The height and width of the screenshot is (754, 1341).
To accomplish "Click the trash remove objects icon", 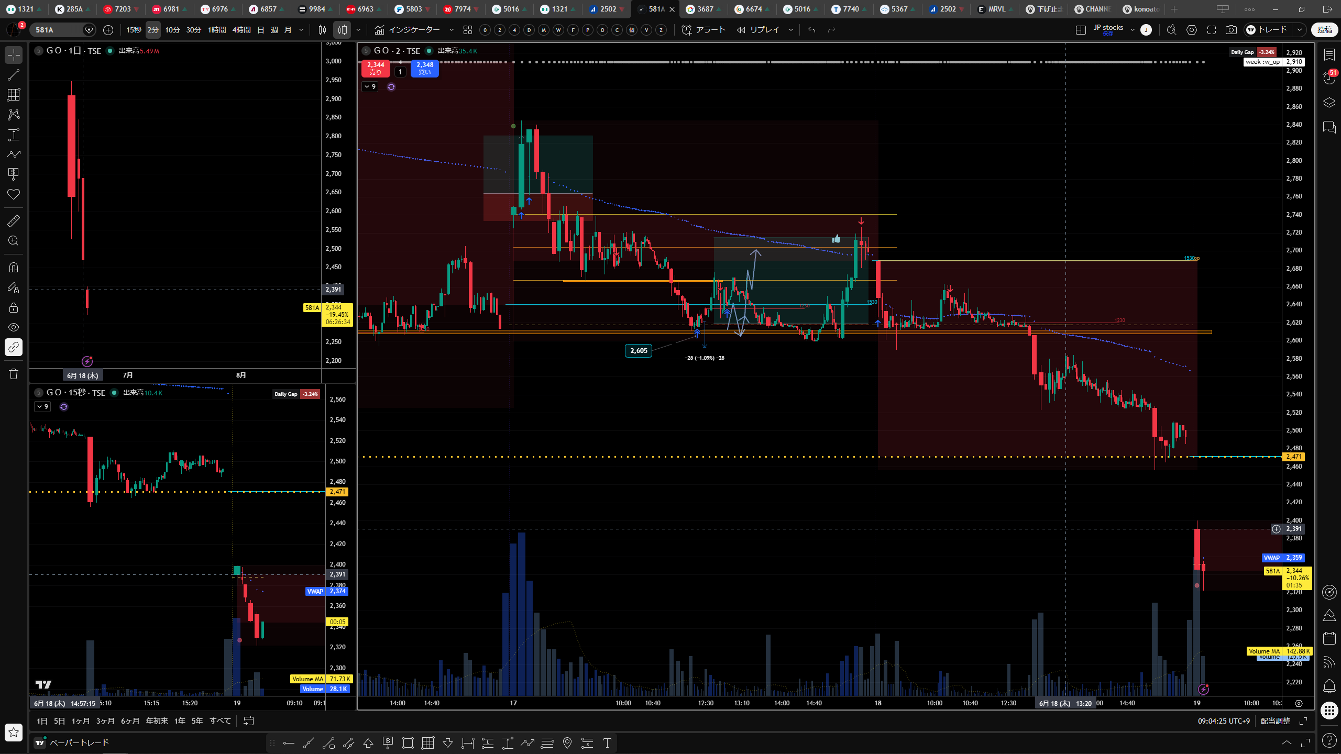I will pyautogui.click(x=14, y=374).
